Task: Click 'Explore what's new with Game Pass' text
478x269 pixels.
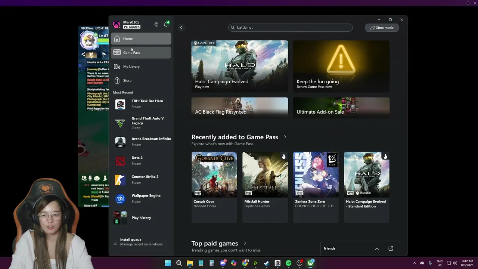Action: (x=222, y=144)
